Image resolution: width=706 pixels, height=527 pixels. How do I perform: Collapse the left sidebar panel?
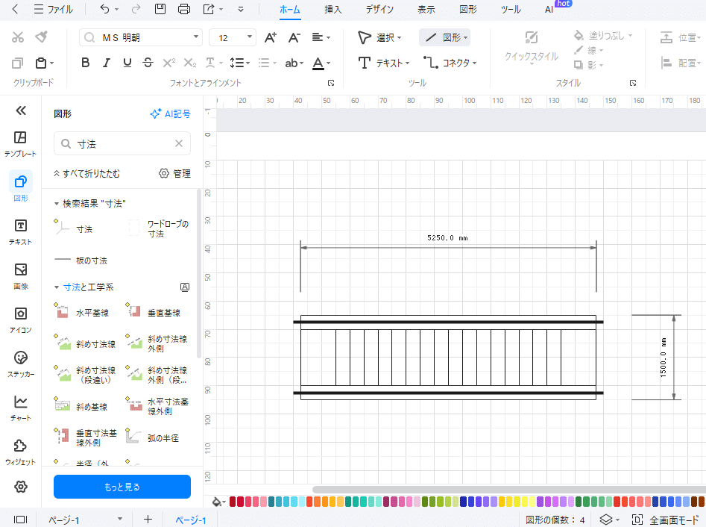(x=21, y=110)
